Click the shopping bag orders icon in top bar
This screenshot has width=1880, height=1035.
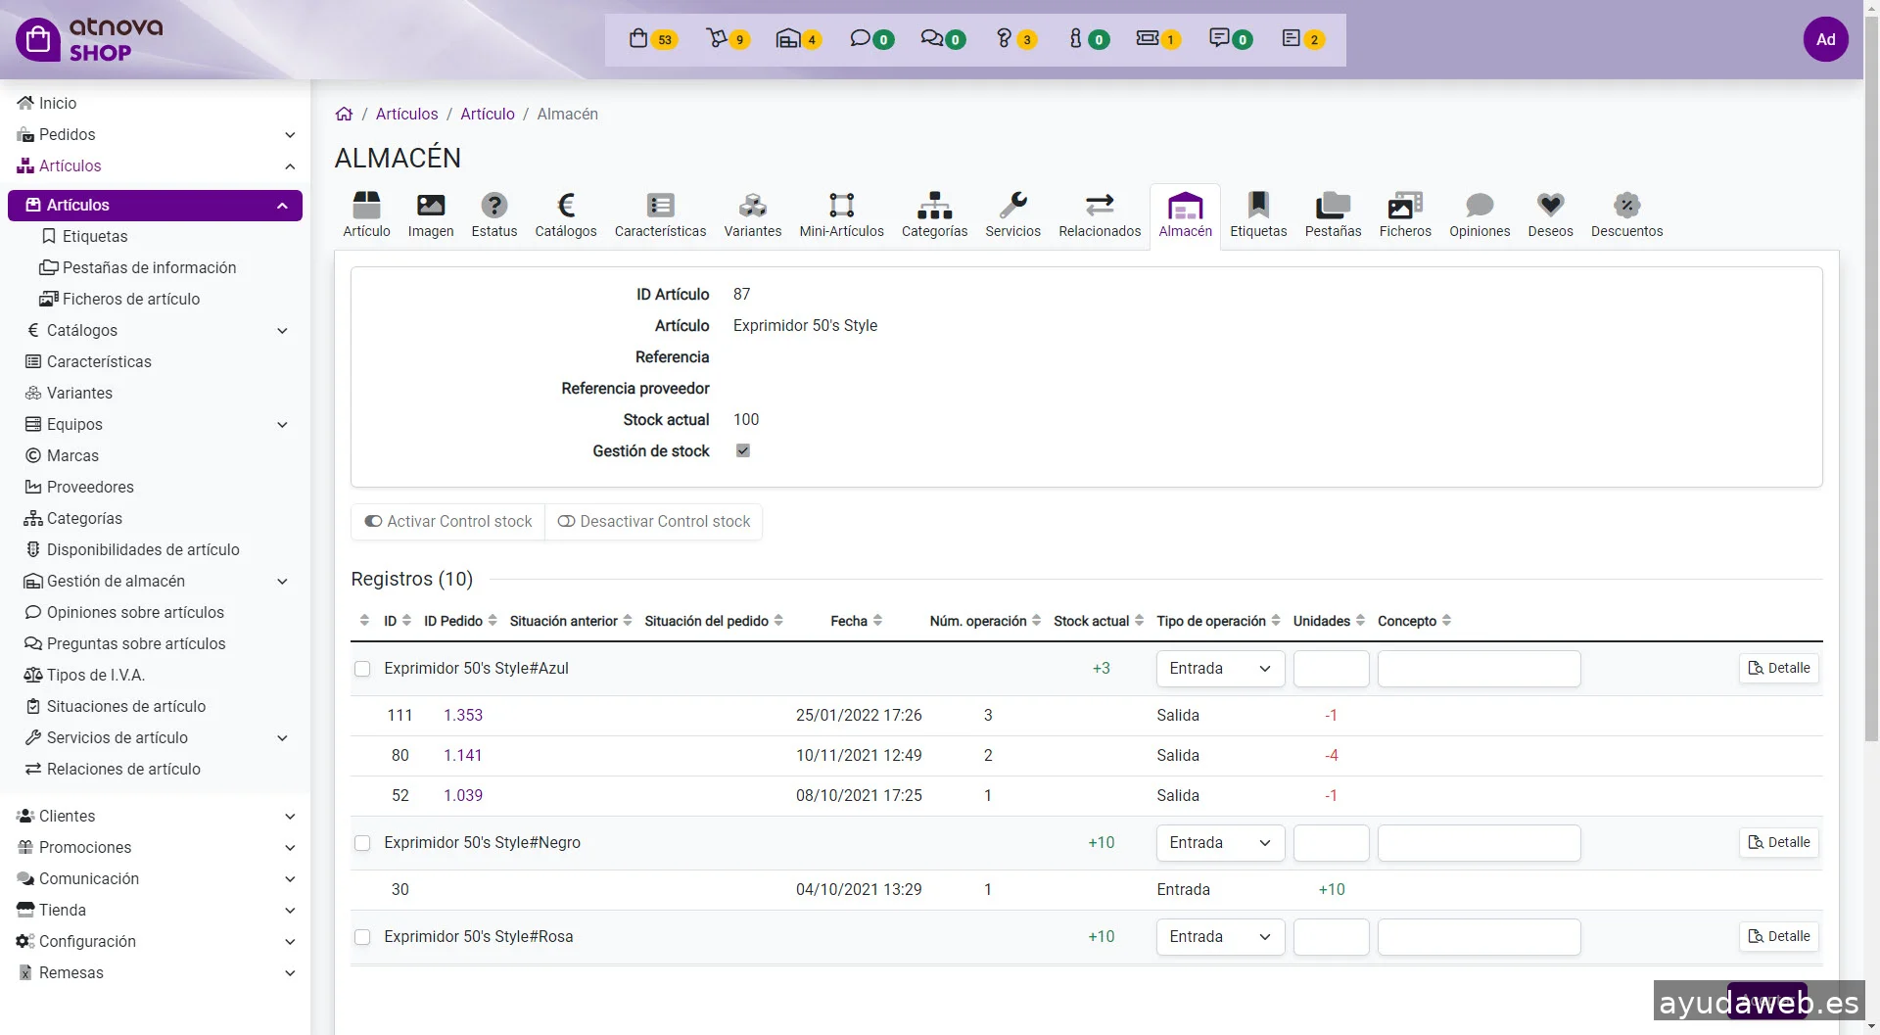tap(638, 39)
